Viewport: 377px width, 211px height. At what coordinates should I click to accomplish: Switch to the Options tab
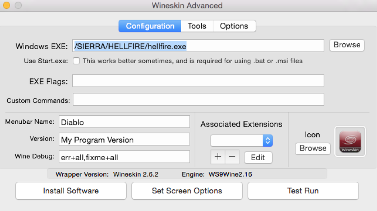tap(234, 26)
